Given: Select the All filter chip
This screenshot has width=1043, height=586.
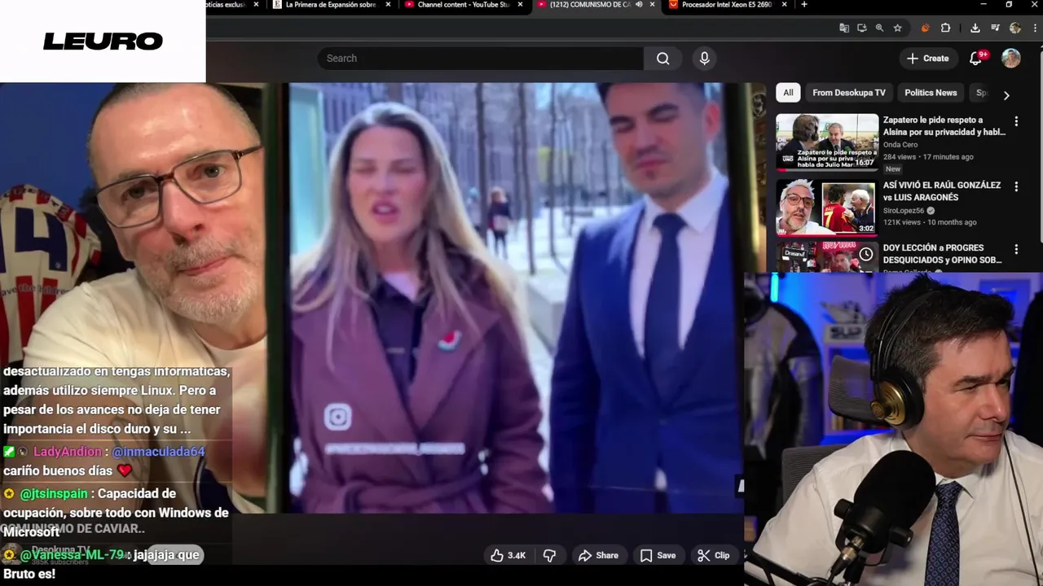Looking at the screenshot, I should click(788, 93).
